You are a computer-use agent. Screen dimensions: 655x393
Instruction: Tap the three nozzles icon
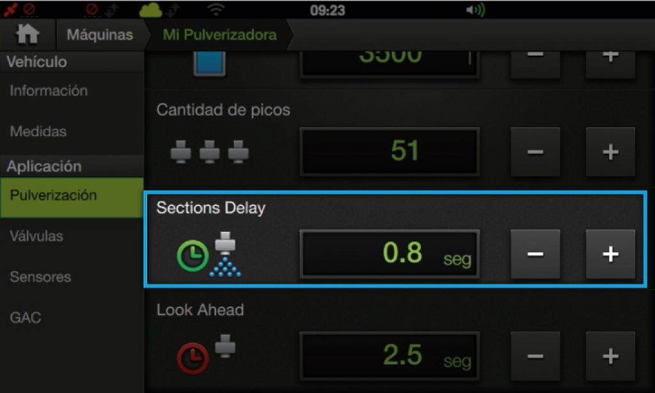209,152
